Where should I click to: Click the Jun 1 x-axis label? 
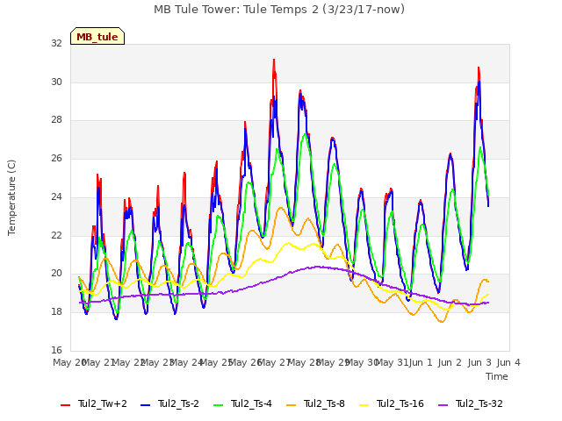[x=421, y=362]
